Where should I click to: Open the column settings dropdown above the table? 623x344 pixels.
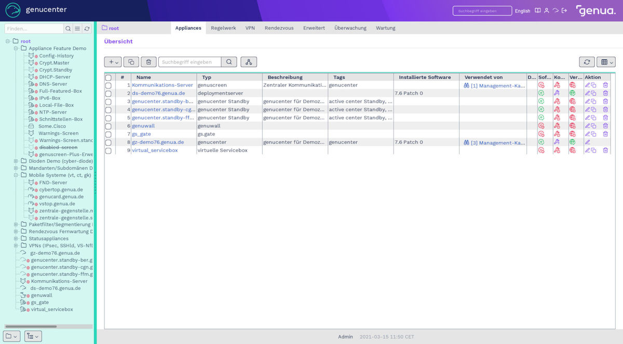[x=605, y=61]
